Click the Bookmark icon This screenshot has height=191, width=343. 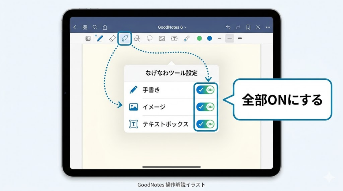pyautogui.click(x=248, y=27)
